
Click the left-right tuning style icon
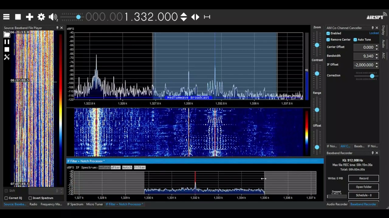195,17
